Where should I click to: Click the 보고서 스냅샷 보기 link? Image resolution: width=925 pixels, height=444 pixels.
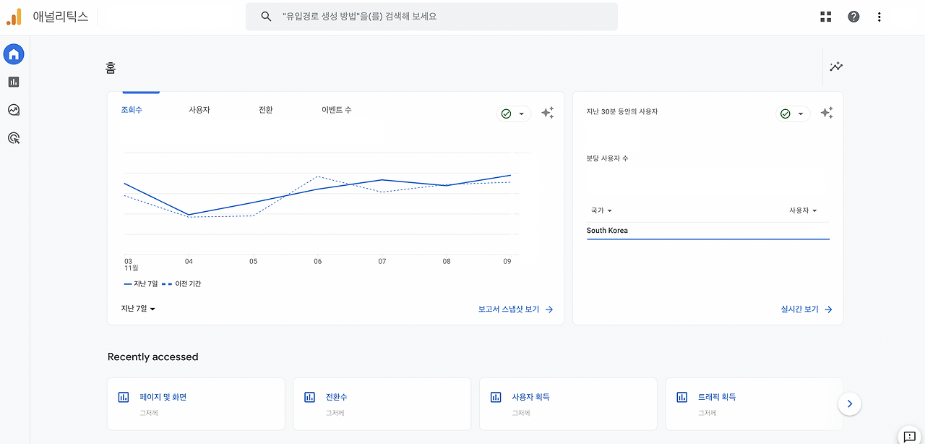[515, 309]
